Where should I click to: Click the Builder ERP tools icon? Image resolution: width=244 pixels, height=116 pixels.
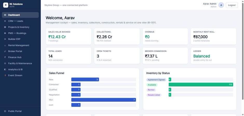pos(5,39)
